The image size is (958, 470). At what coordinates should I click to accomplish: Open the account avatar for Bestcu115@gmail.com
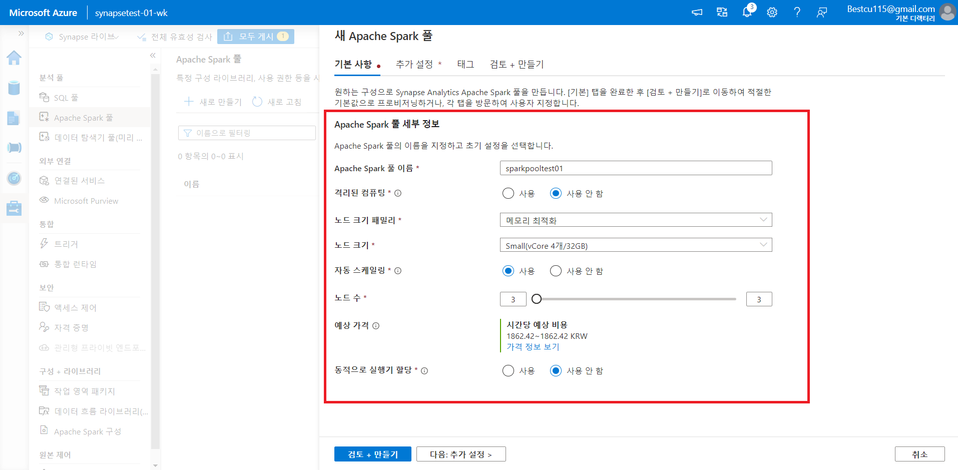(x=947, y=12)
